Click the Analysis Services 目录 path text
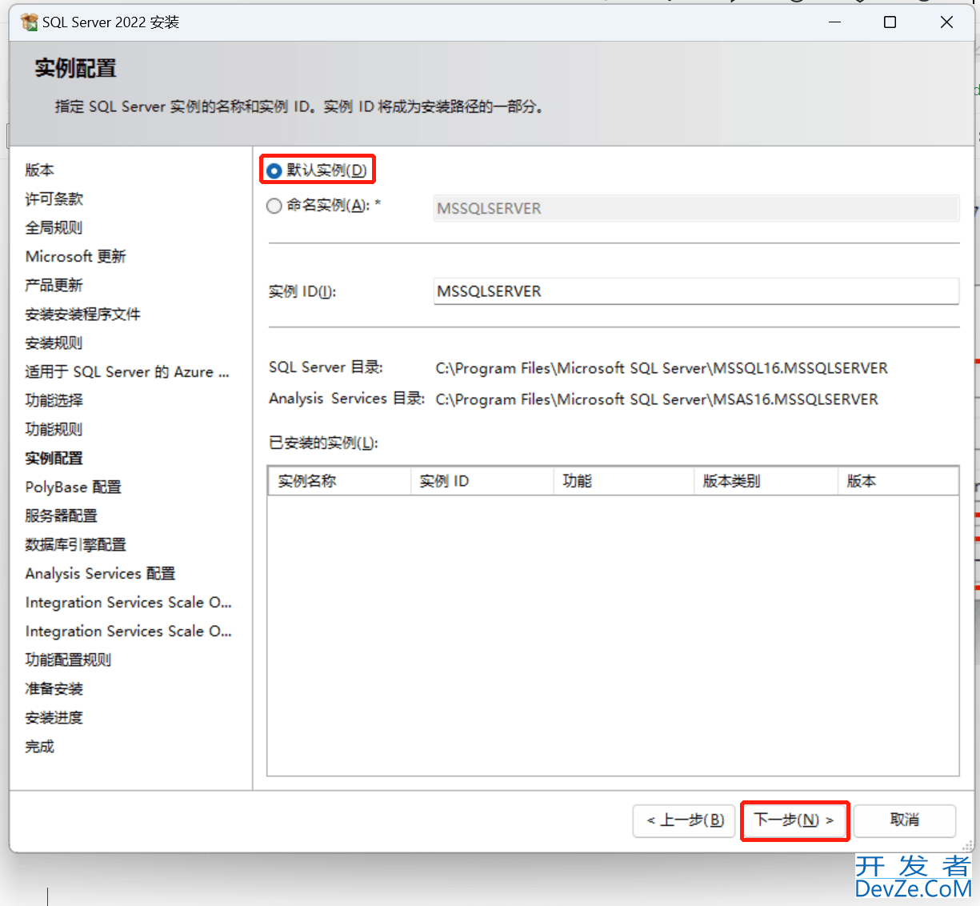Image resolution: width=980 pixels, height=906 pixels. click(657, 399)
